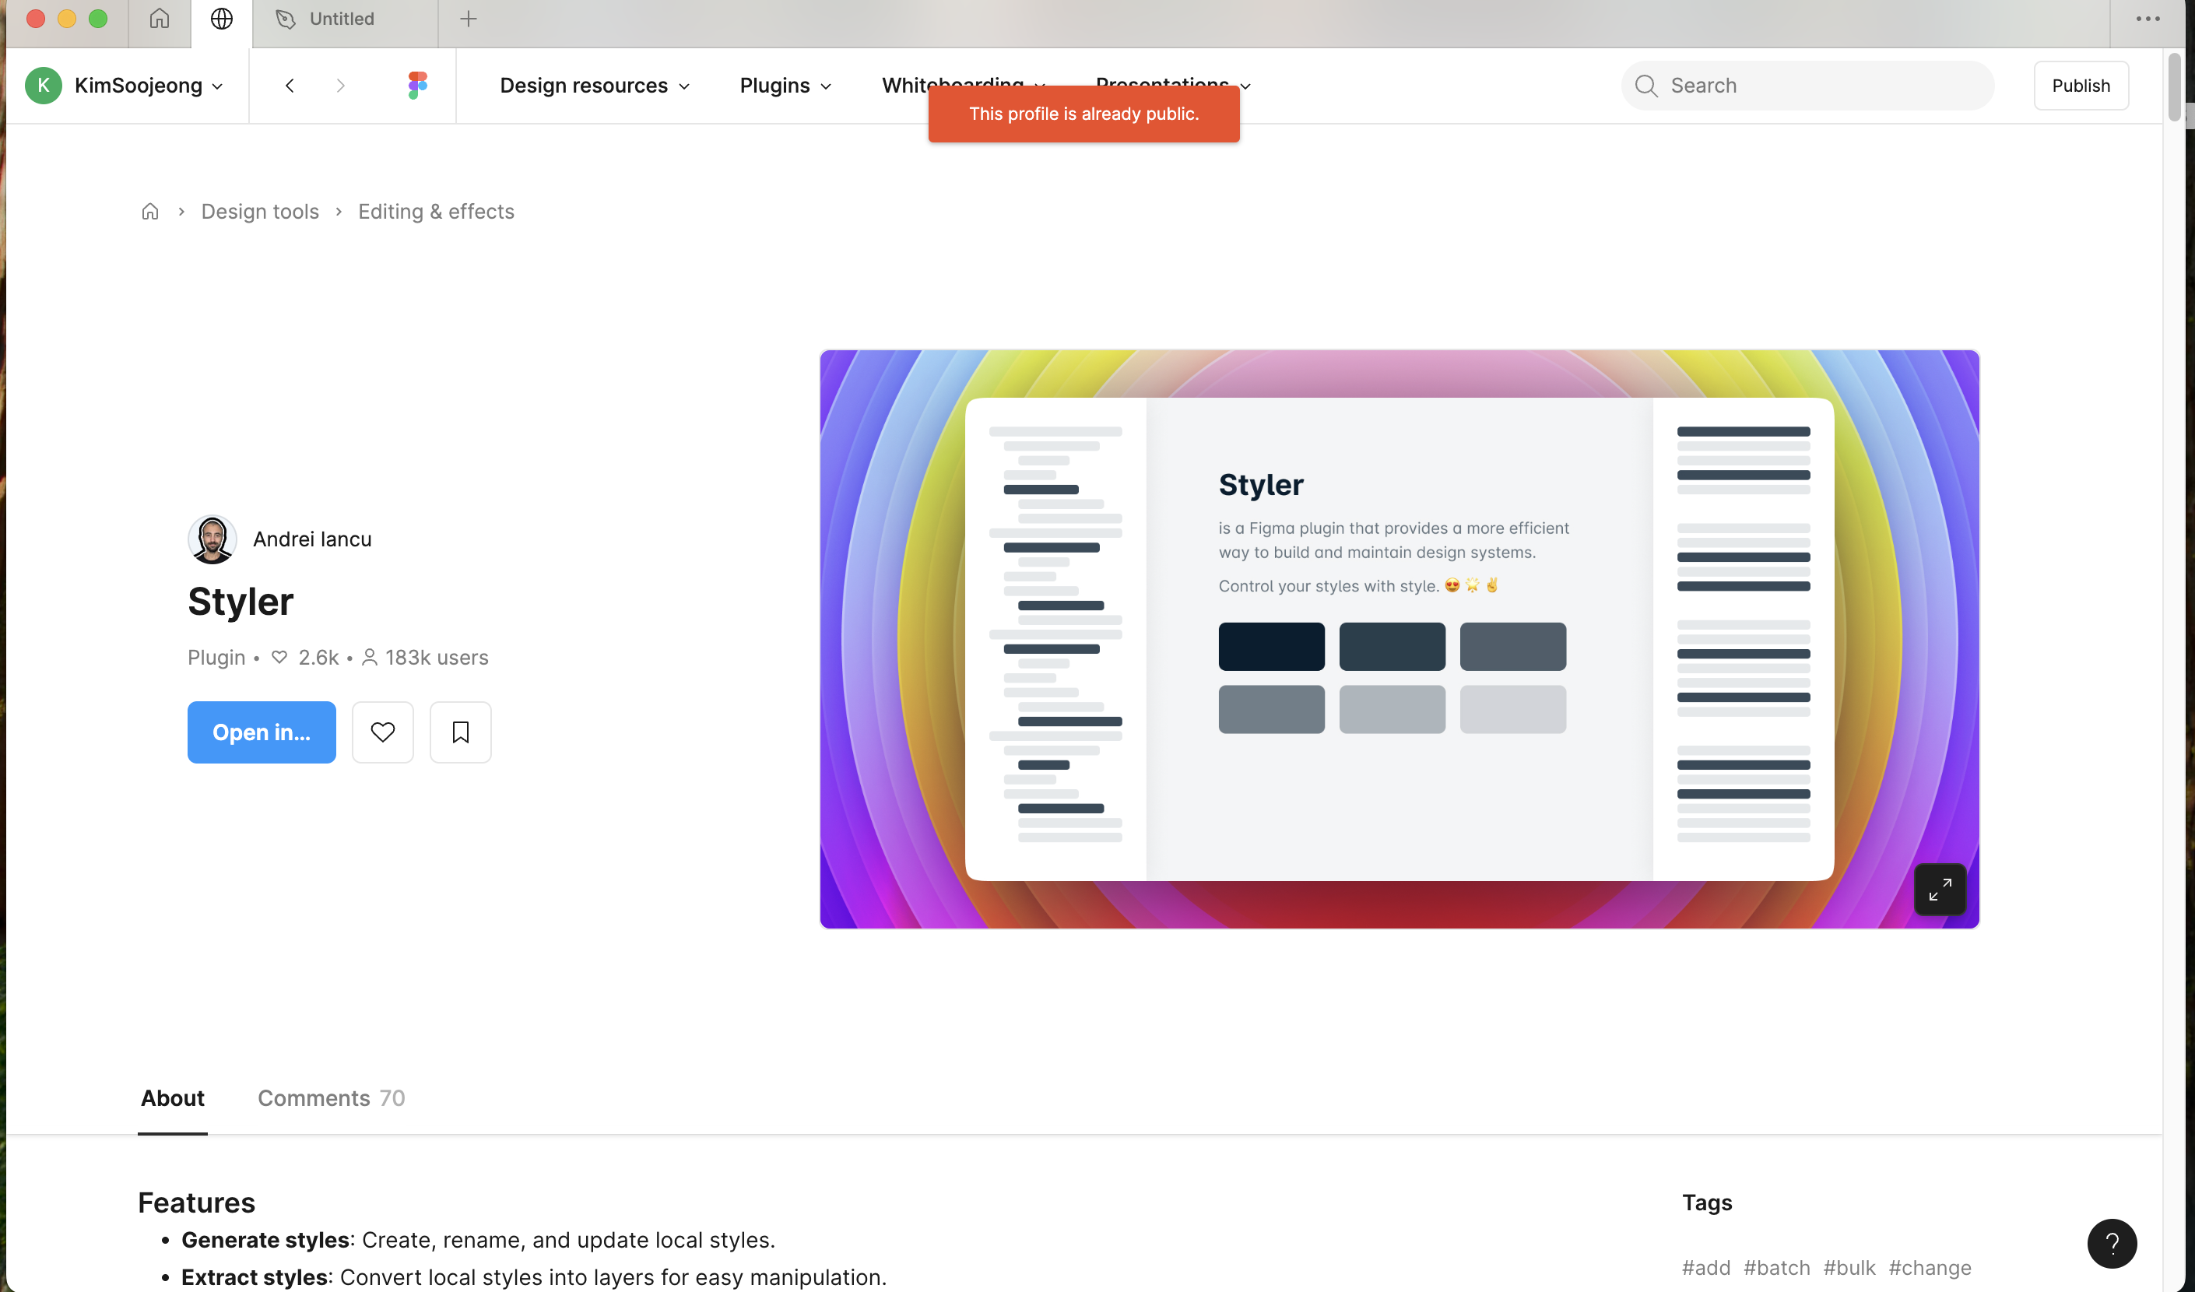Select the About tab

(173, 1097)
